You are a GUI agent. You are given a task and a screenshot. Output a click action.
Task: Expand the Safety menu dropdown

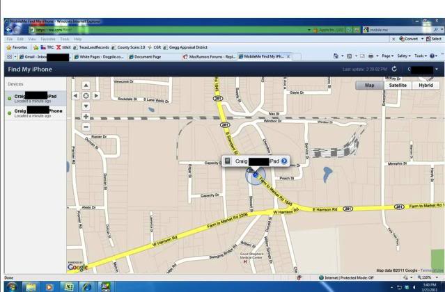(404, 56)
